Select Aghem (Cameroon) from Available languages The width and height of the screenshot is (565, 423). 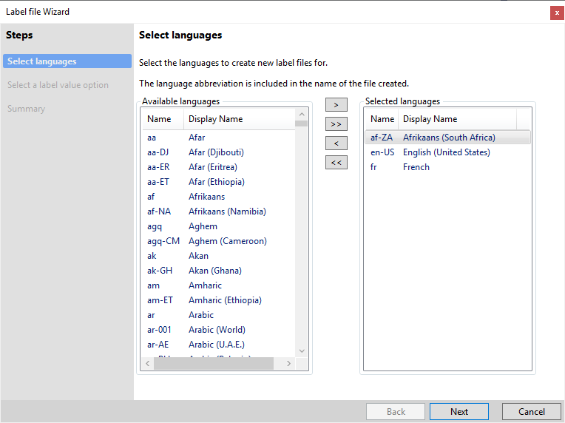tap(227, 241)
